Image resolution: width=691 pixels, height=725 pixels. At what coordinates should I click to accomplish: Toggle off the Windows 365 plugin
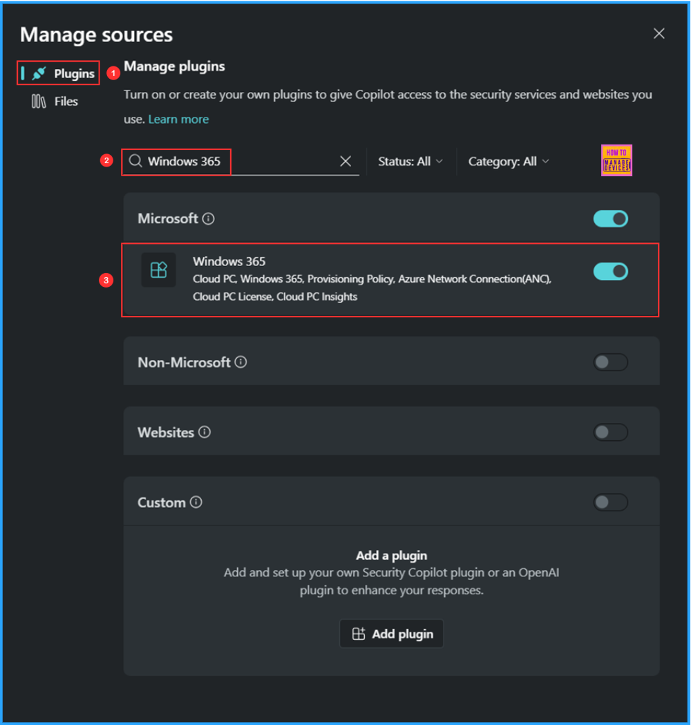click(x=610, y=272)
